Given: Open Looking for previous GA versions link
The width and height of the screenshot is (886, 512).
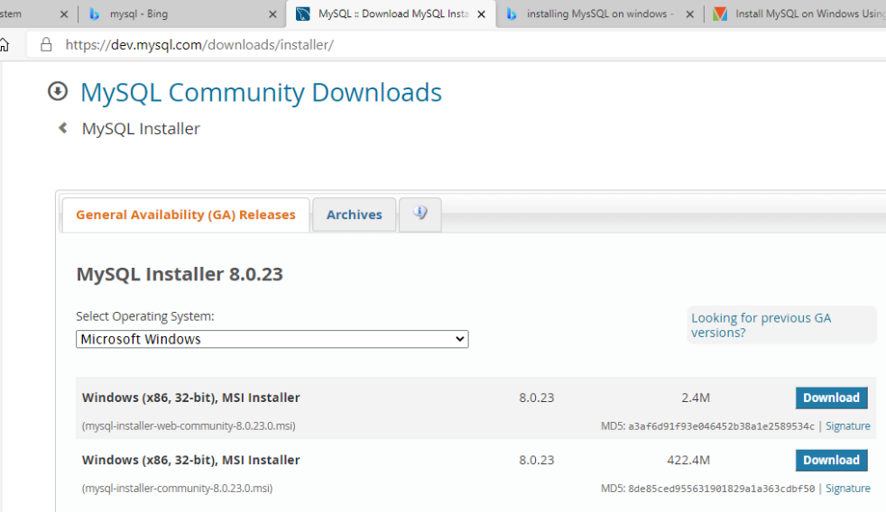Looking at the screenshot, I should point(761,325).
